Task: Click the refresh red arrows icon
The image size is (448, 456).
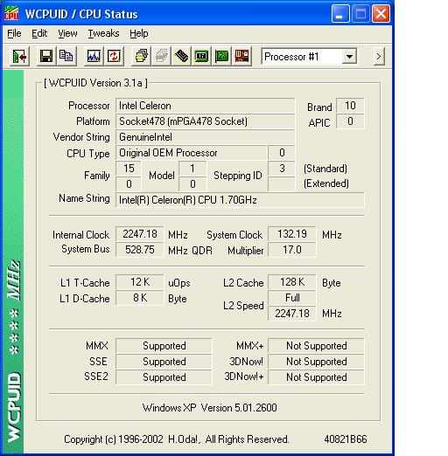Action: point(114,56)
